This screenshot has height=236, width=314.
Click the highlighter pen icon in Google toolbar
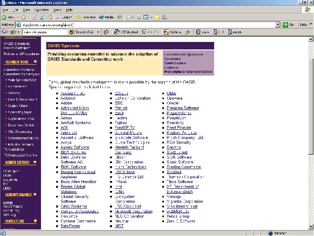pos(188,32)
